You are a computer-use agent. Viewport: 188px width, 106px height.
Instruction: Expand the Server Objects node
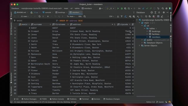140,46
